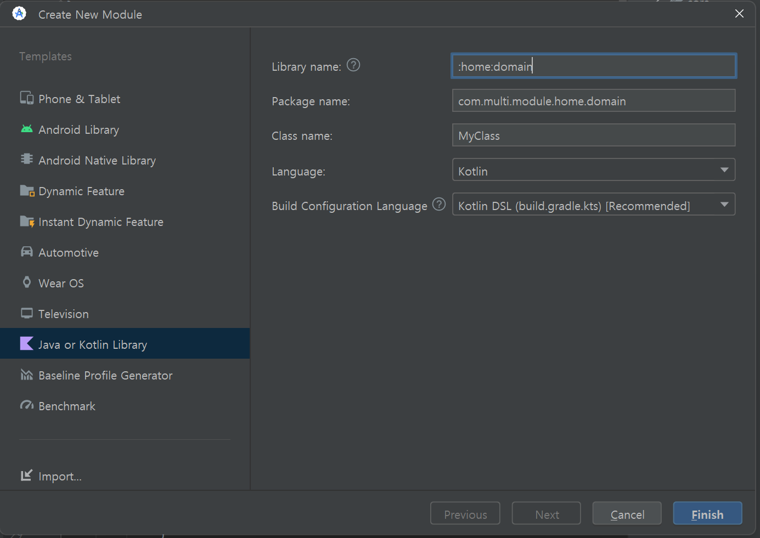Choose the Benchmark template
The image size is (760, 538).
125,406
